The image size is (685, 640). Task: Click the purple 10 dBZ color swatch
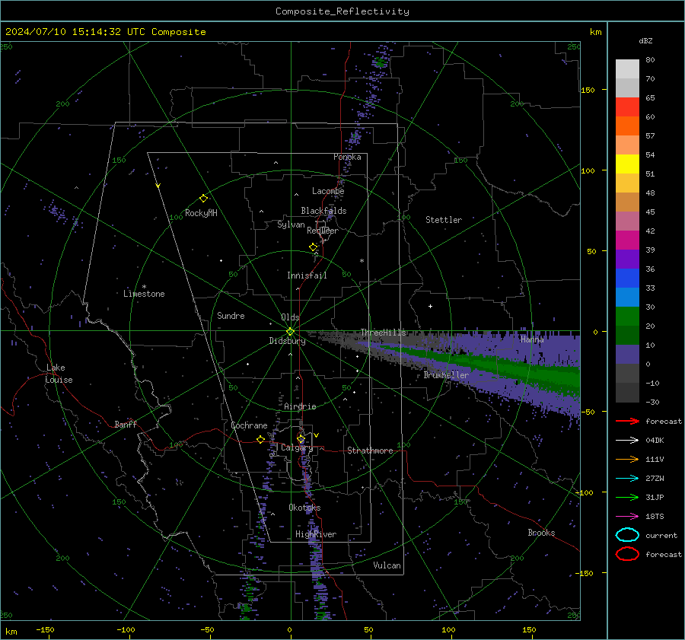627,354
